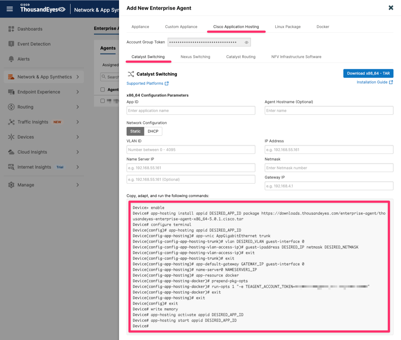Click the Internet Insights icon
Viewport: 401px width, 340px height.
pyautogui.click(x=11, y=167)
